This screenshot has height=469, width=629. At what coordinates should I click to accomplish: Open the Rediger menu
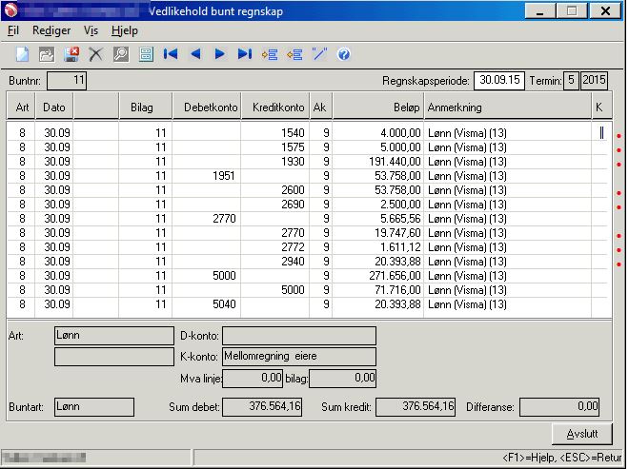[51, 30]
